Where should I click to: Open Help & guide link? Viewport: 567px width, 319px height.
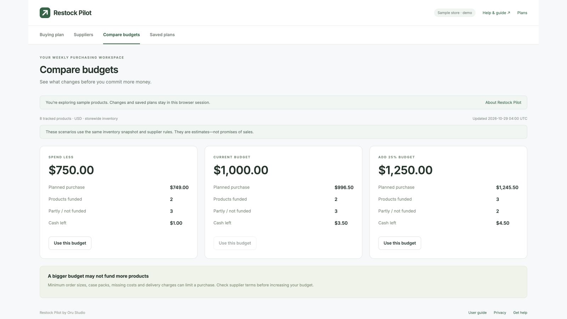[x=496, y=13]
